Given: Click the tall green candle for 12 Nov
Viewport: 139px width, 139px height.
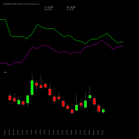Looking at the screenshot, I should 32,88.
